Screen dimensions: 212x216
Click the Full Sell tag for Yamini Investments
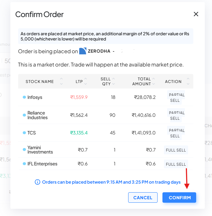(176, 150)
